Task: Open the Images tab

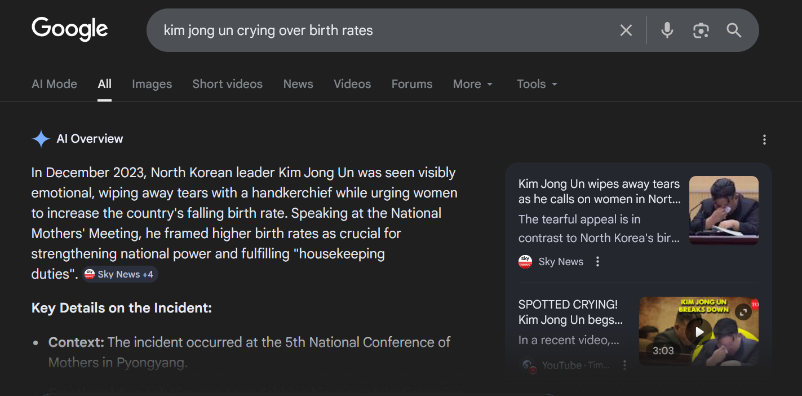Action: (152, 84)
